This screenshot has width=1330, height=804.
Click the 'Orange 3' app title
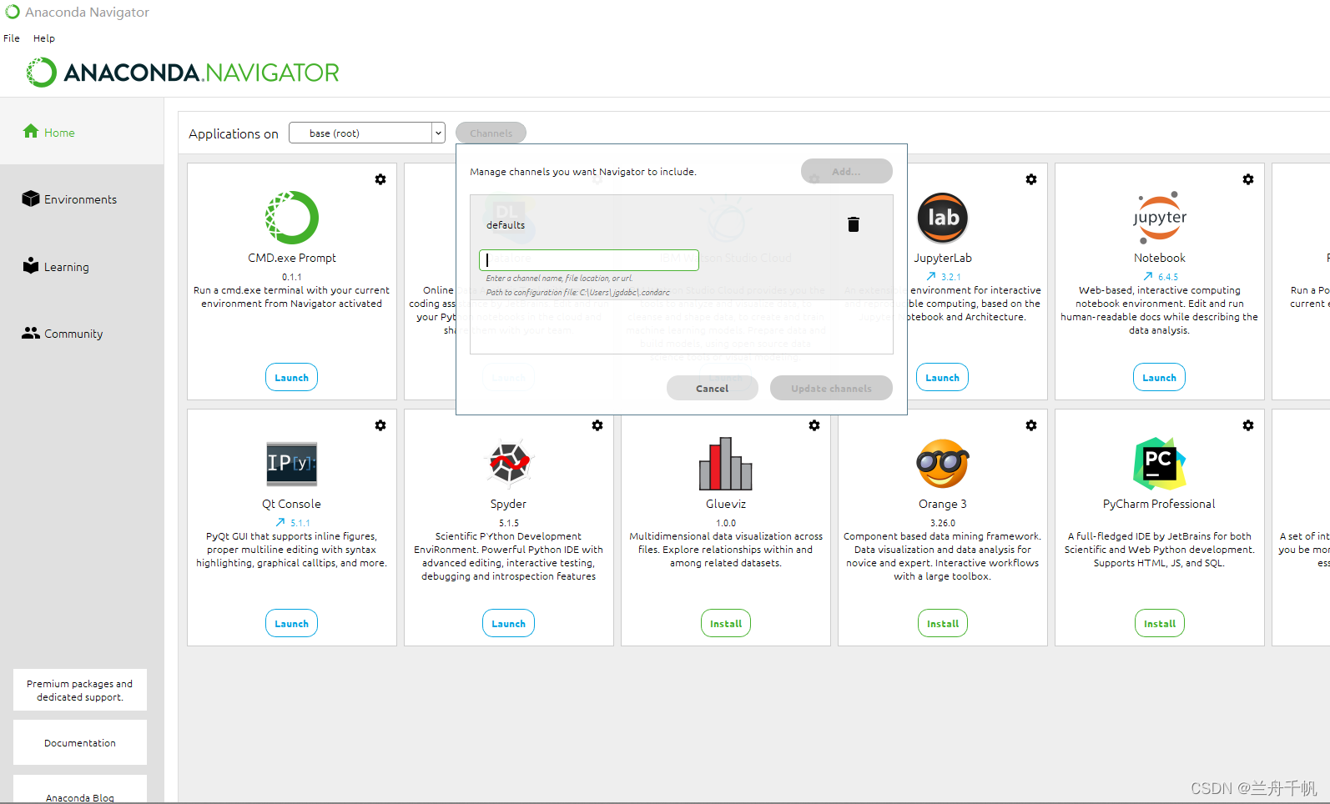coord(943,504)
